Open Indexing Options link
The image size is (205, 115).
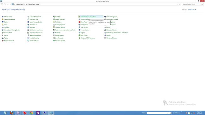coord(60,25)
